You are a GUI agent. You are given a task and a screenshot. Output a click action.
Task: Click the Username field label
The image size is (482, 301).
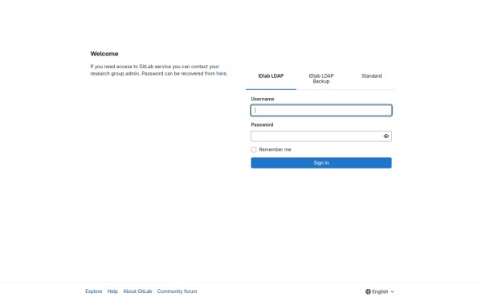pos(263,99)
